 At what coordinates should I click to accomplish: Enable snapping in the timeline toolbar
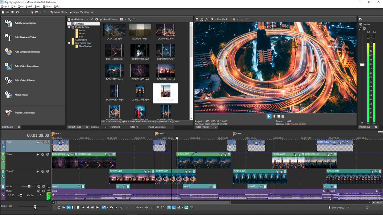click(169, 207)
